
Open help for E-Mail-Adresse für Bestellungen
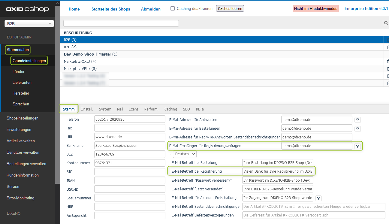tap(357, 129)
